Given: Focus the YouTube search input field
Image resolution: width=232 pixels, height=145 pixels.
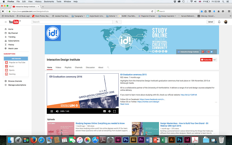Looking at the screenshot, I should pyautogui.click(x=72, y=22).
